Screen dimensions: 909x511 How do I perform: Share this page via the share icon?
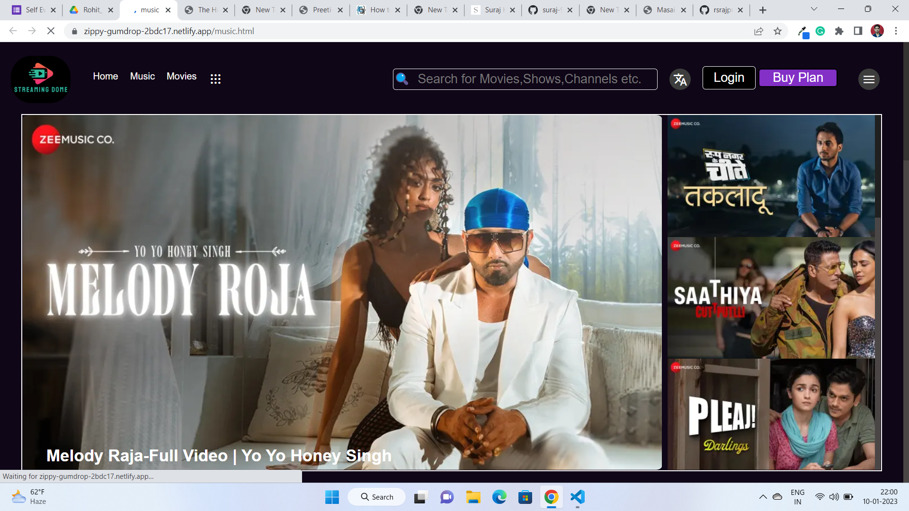click(x=758, y=31)
